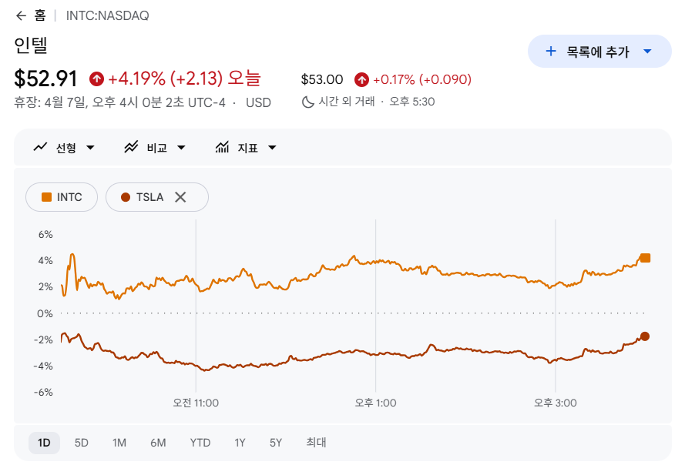Open the 목록에 추가 dropdown arrow
Viewport: 685px width, 465px height.
tap(647, 52)
